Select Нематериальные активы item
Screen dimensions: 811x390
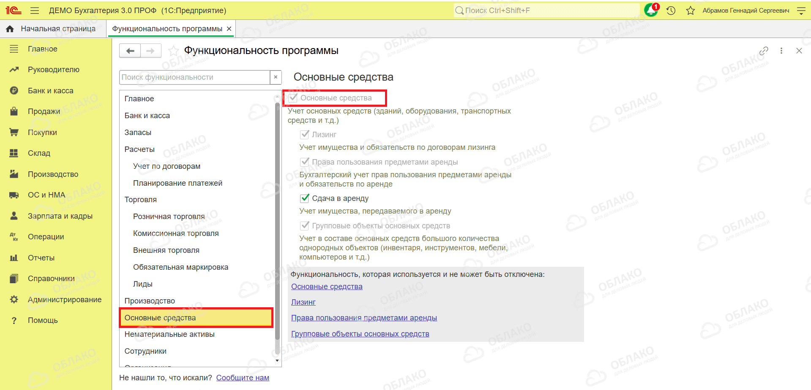197,334
